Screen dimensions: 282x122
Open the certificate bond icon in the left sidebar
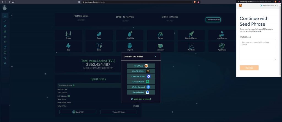5,58
